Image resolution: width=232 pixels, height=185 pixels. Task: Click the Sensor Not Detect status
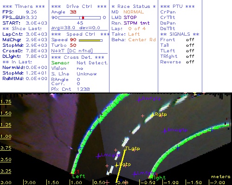click(x=92, y=63)
